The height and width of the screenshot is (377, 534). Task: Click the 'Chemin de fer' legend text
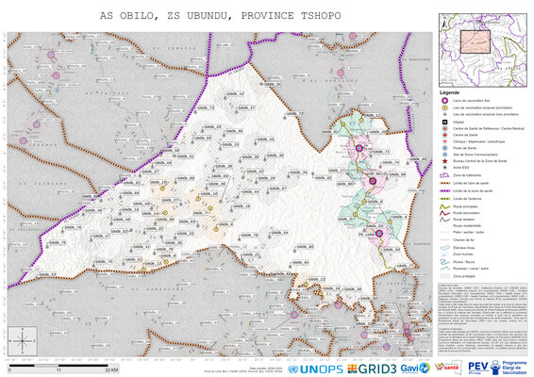pos(463,240)
